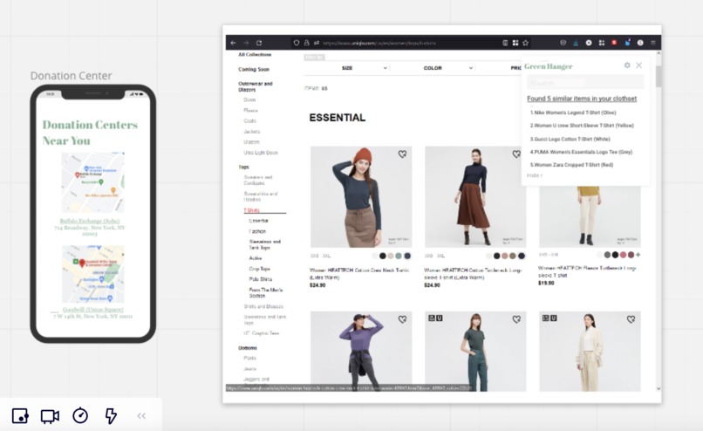
Task: Select Crop Tops under T-Shirts
Action: (x=259, y=269)
